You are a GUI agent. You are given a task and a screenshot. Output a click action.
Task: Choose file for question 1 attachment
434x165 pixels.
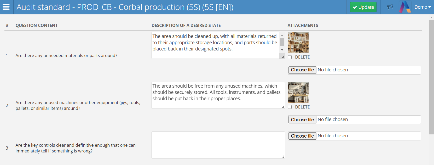(x=302, y=70)
